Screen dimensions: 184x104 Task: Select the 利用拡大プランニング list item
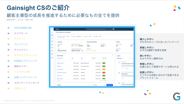(26, 61)
